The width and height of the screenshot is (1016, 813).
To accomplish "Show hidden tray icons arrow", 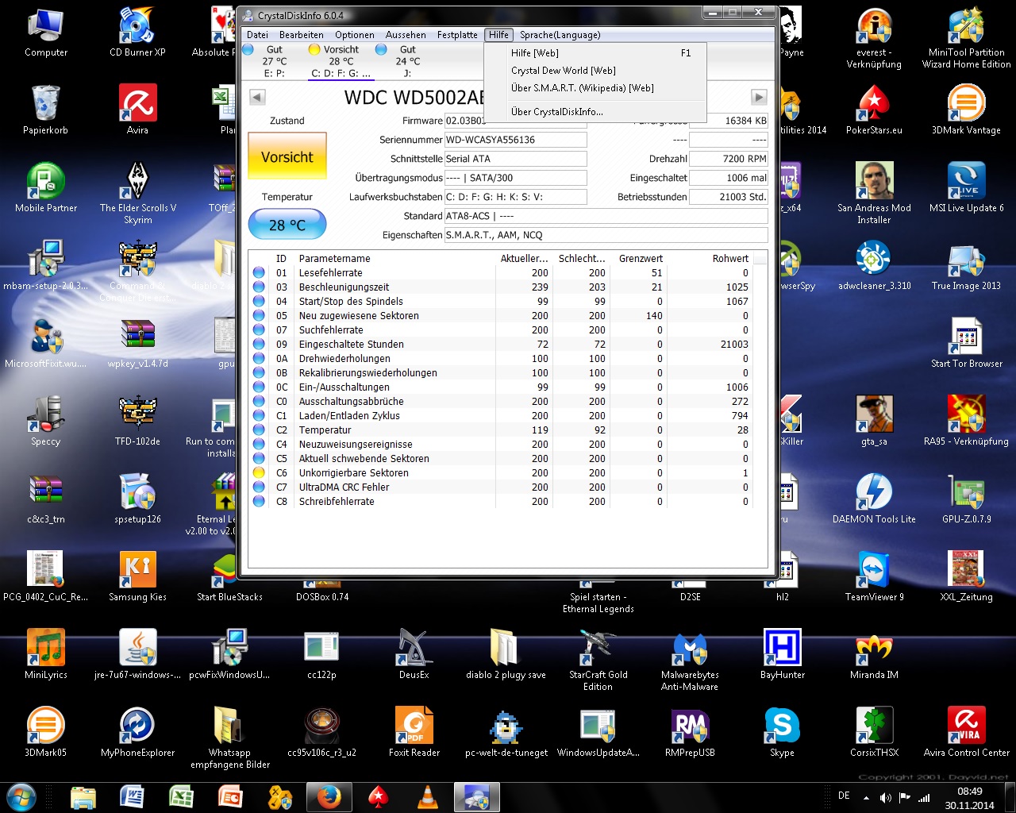I will (866, 797).
